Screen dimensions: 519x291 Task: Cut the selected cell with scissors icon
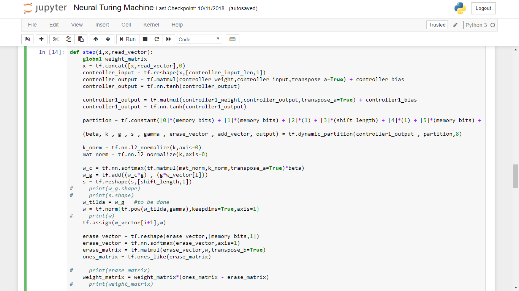coord(56,39)
